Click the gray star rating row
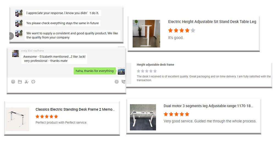The image size is (275, 144). coord(147,71)
